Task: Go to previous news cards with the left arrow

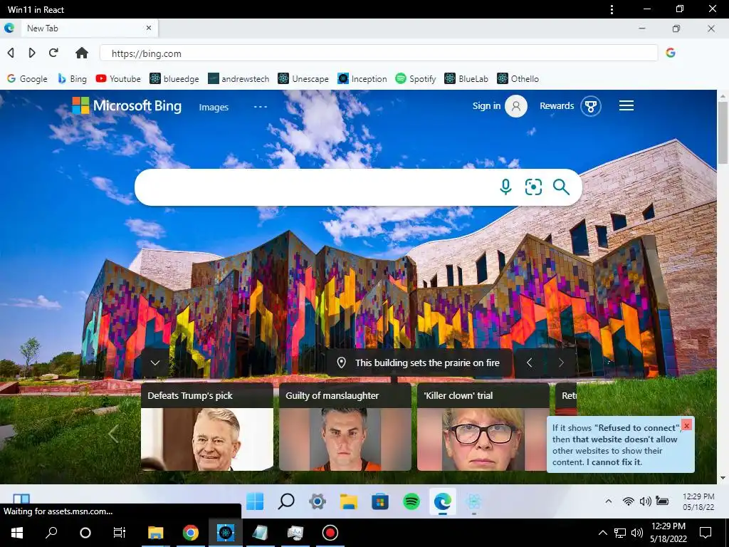Action: click(113, 434)
